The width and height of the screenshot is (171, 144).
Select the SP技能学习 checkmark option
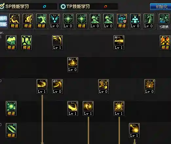(x=2, y=6)
